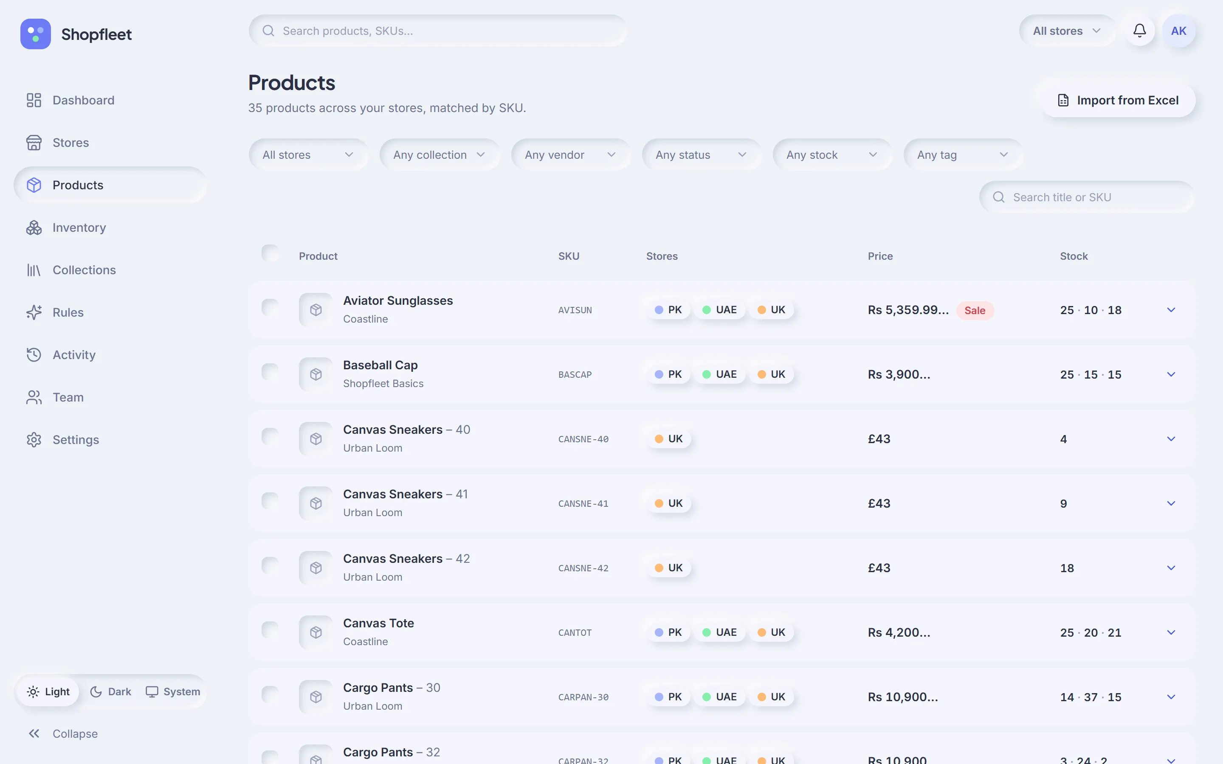Select the Light theme option
This screenshot has height=764, width=1223.
[48, 691]
